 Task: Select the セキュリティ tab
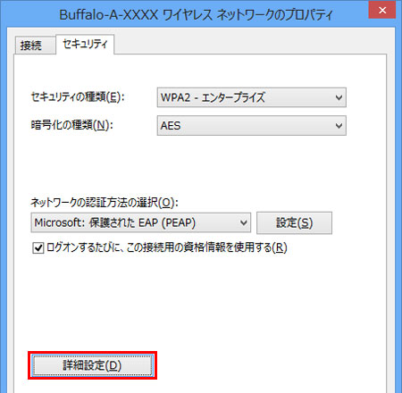[x=85, y=44]
